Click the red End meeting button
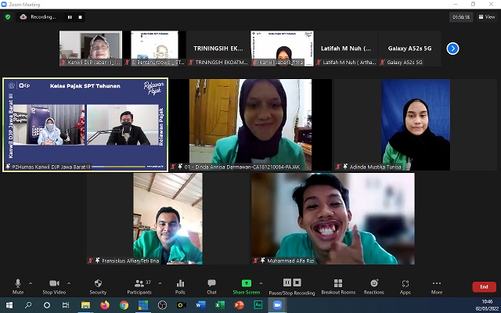501x313 pixels. click(x=484, y=287)
